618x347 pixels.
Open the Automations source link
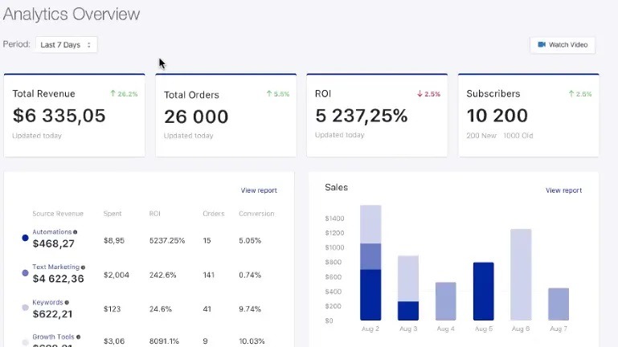(51, 232)
